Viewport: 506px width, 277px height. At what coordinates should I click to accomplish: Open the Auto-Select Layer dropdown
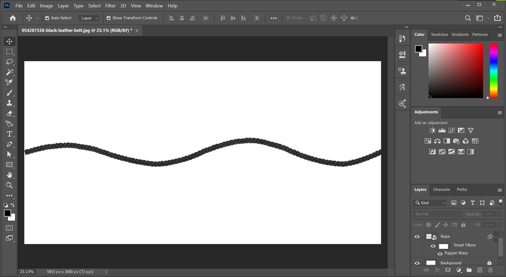coord(89,18)
